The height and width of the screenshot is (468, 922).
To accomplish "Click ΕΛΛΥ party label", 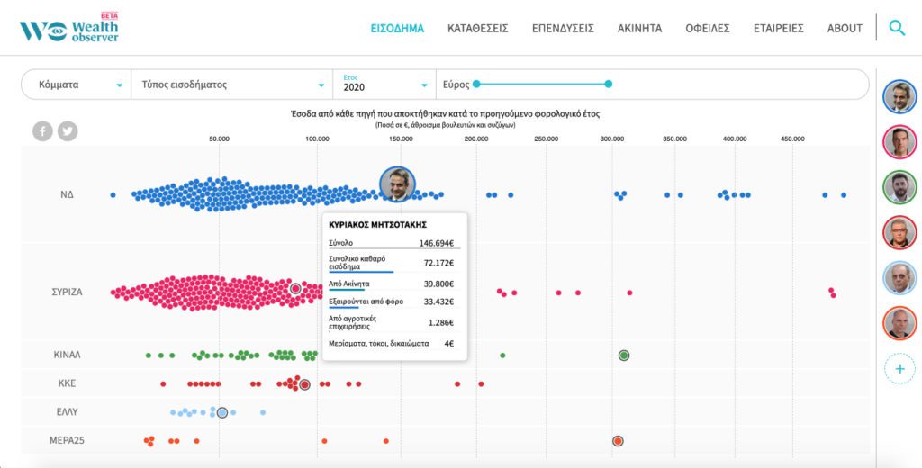I will tap(67, 411).
